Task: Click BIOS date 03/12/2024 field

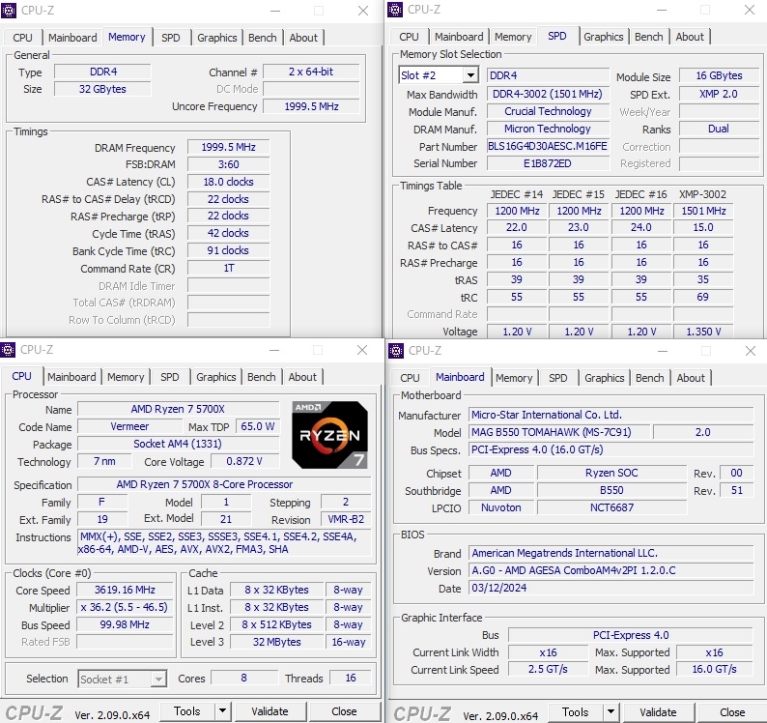Action: click(x=611, y=588)
